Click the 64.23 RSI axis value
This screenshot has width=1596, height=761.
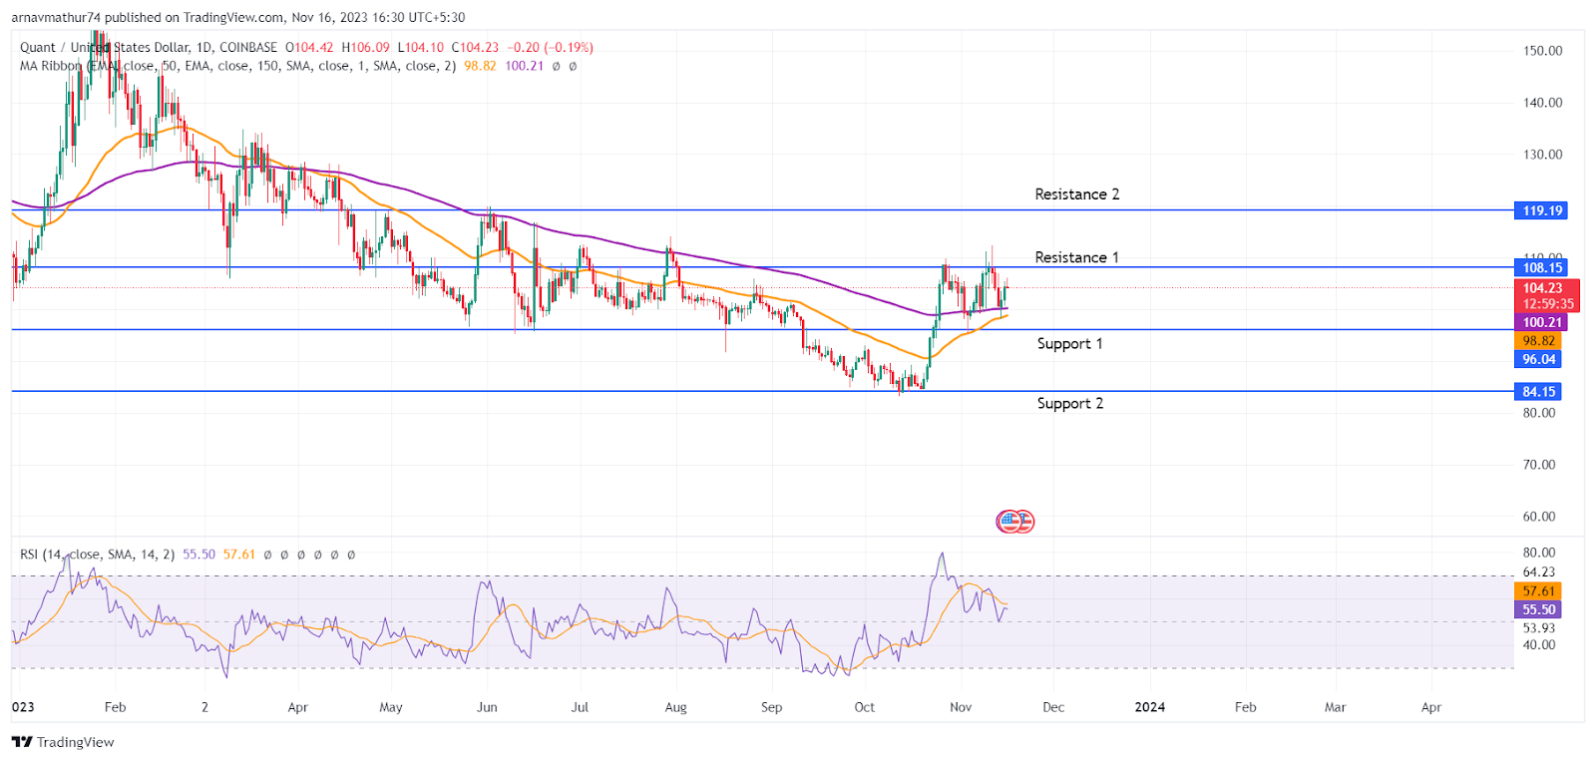pos(1539,572)
